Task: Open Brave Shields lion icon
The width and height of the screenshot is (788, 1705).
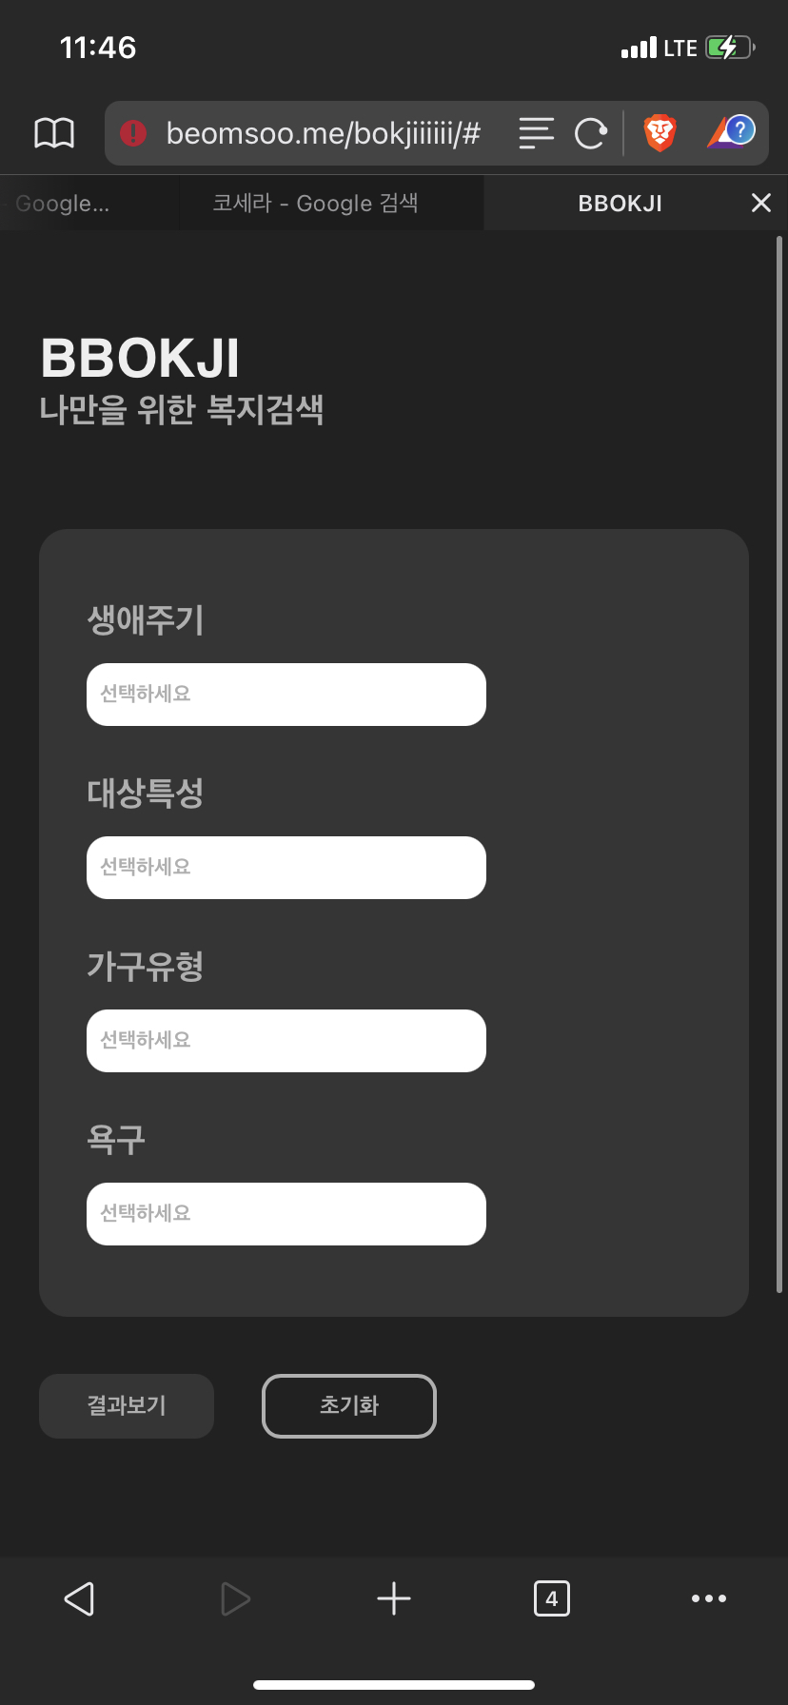Action: 660,133
